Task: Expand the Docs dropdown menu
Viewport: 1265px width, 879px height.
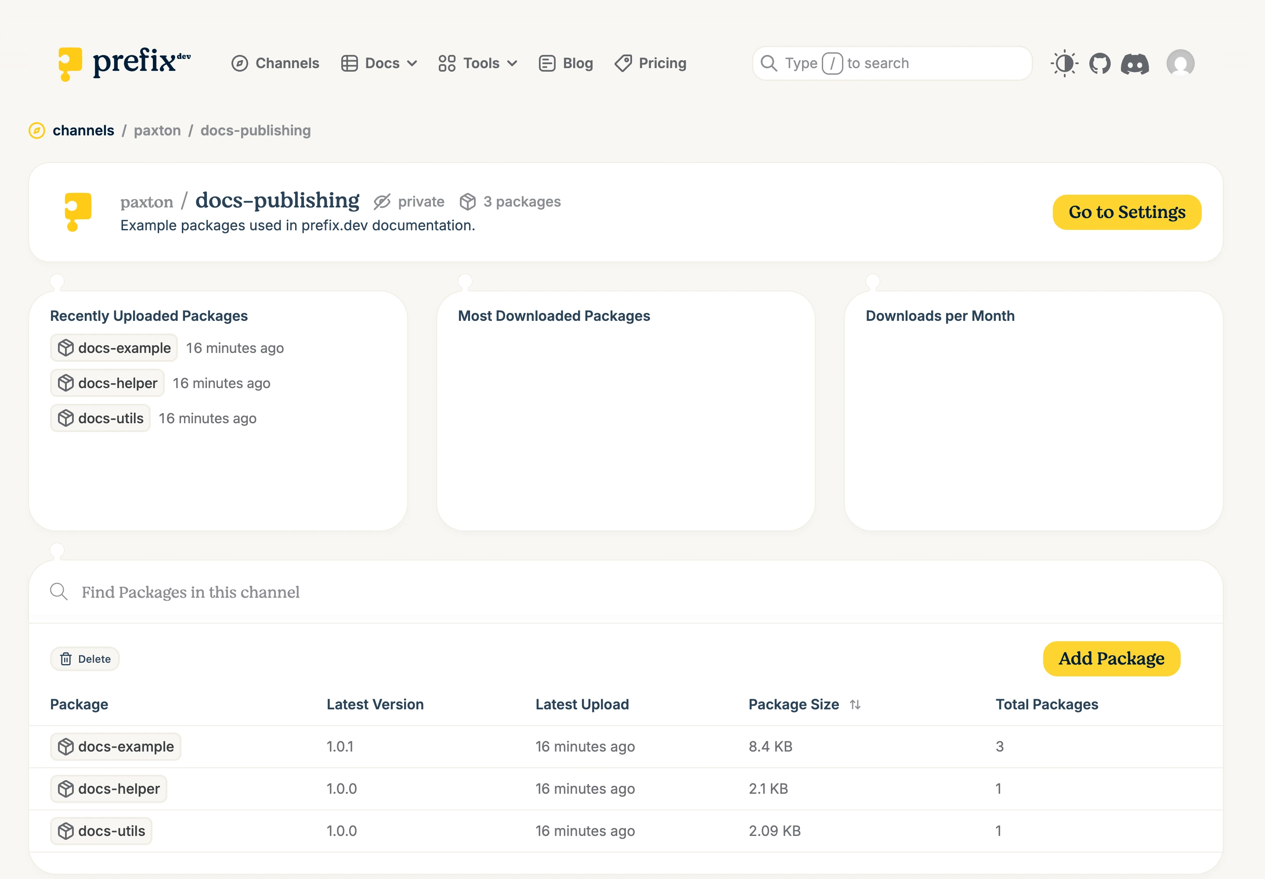Action: click(379, 63)
